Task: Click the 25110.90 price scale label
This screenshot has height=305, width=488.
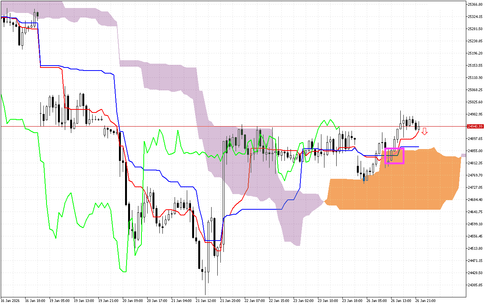Action: (x=475, y=78)
